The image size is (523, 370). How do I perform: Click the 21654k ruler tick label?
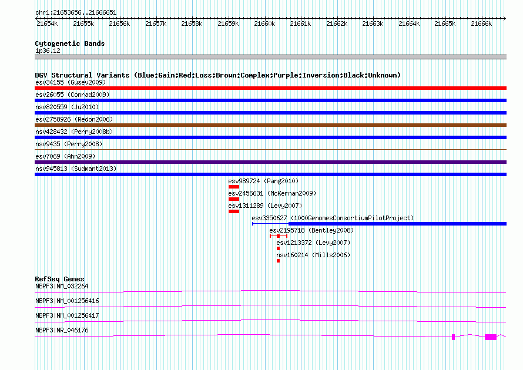47,23
